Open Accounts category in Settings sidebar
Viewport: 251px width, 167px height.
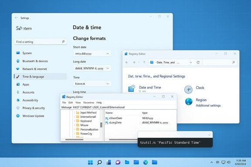pos(28,92)
